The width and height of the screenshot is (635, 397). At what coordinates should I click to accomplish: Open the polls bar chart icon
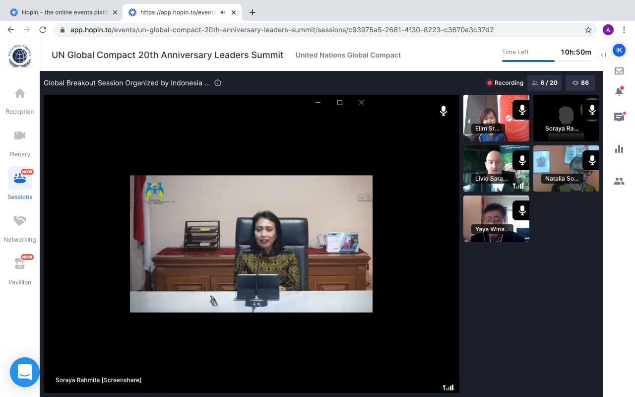[x=619, y=149]
